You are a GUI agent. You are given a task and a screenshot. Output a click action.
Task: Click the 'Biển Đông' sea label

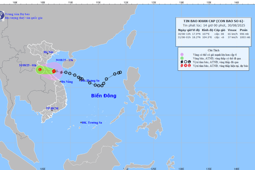(104, 96)
